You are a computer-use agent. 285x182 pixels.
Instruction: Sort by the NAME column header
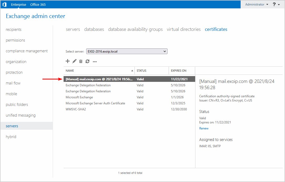pos(99,71)
